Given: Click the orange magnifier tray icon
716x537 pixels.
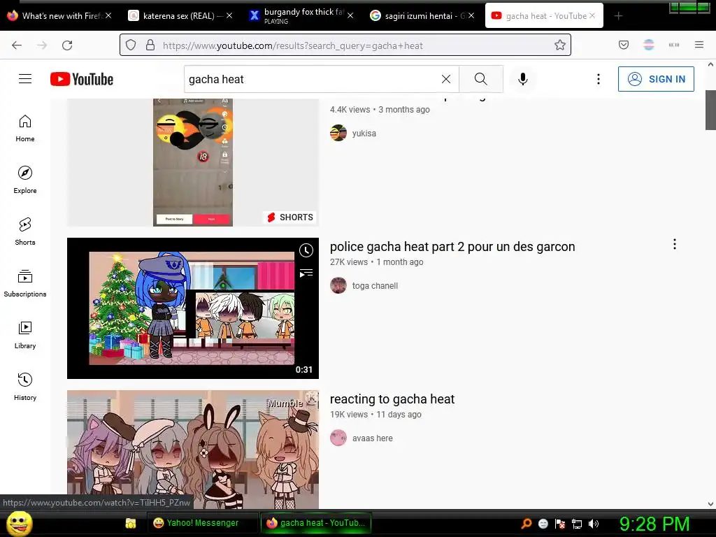Looking at the screenshot, I should tap(527, 524).
